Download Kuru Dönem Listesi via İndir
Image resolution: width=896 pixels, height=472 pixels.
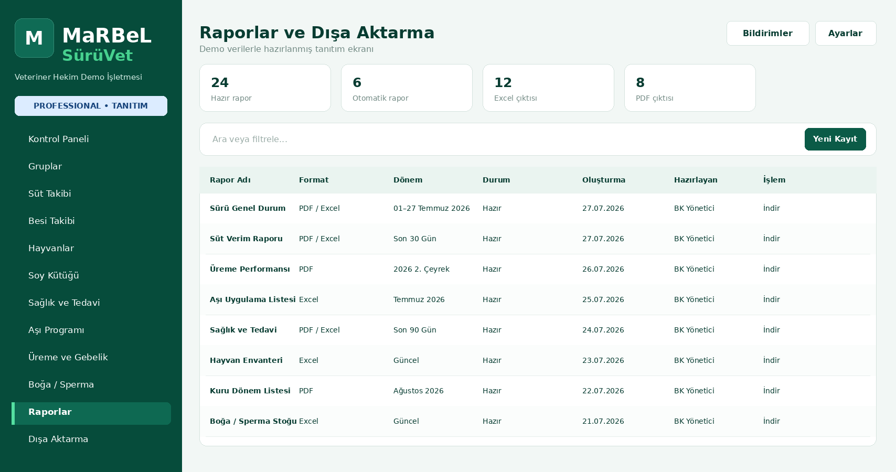771,391
